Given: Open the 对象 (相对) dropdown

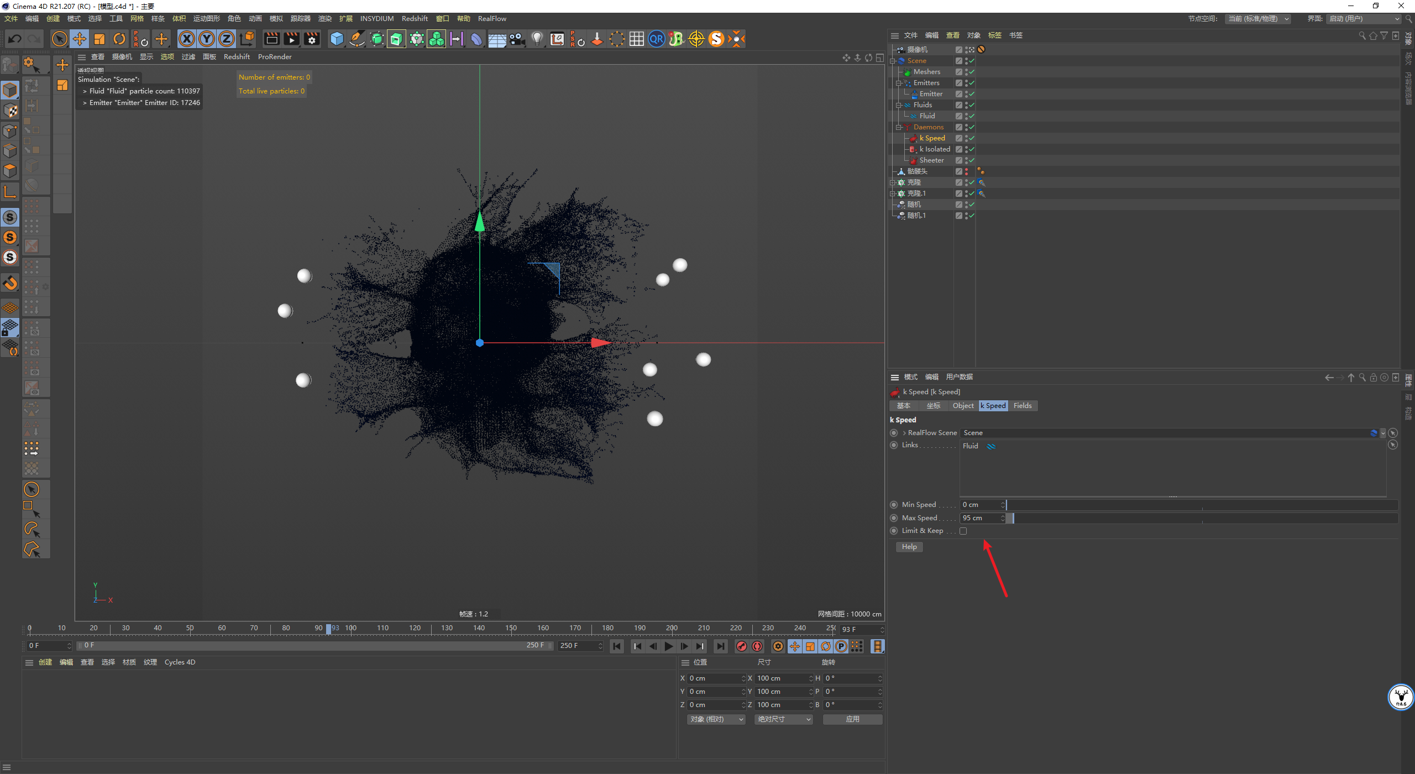Looking at the screenshot, I should point(716,719).
